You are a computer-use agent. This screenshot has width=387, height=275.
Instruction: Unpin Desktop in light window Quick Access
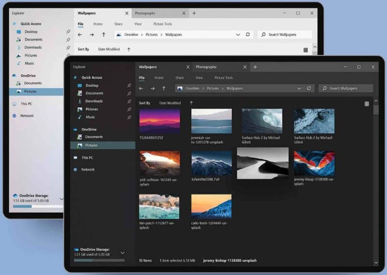tap(68, 31)
